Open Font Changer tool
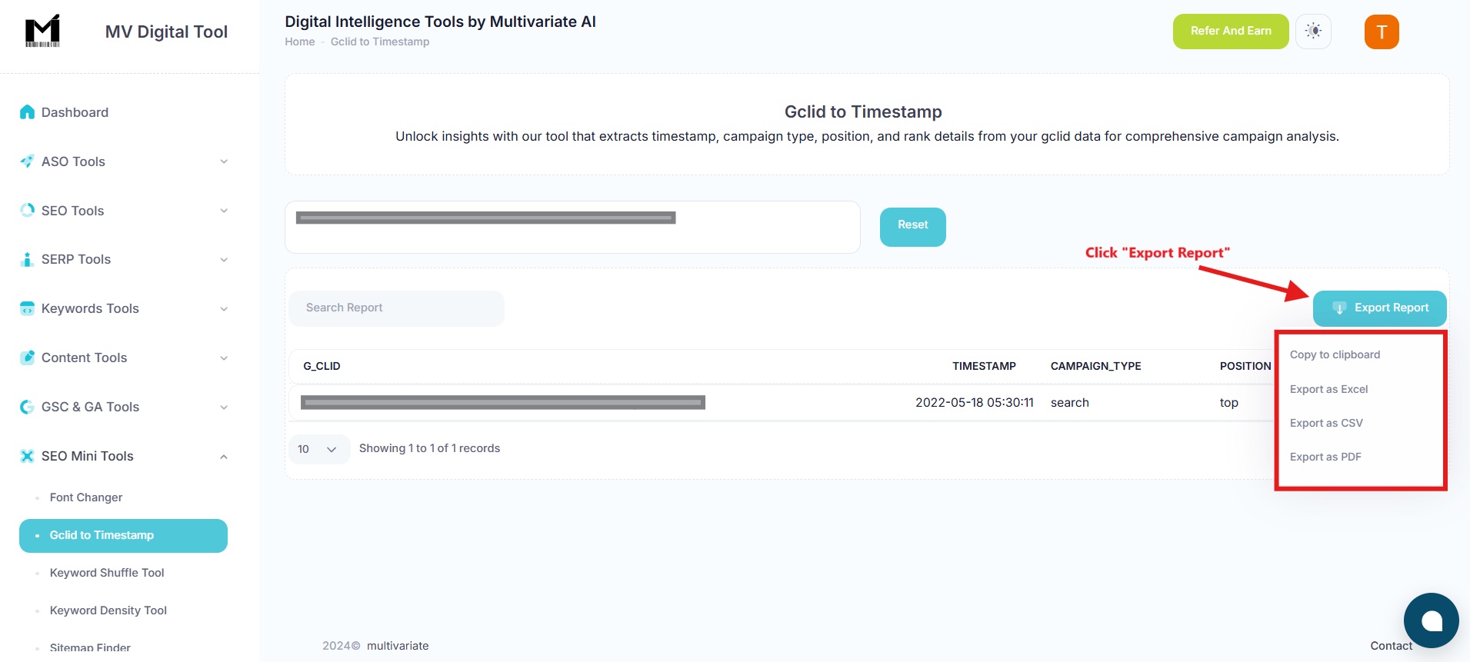The width and height of the screenshot is (1470, 662). [x=86, y=497]
